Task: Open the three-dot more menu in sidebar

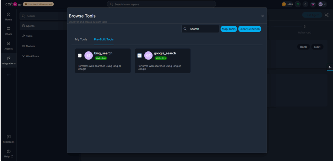Action: point(9,75)
